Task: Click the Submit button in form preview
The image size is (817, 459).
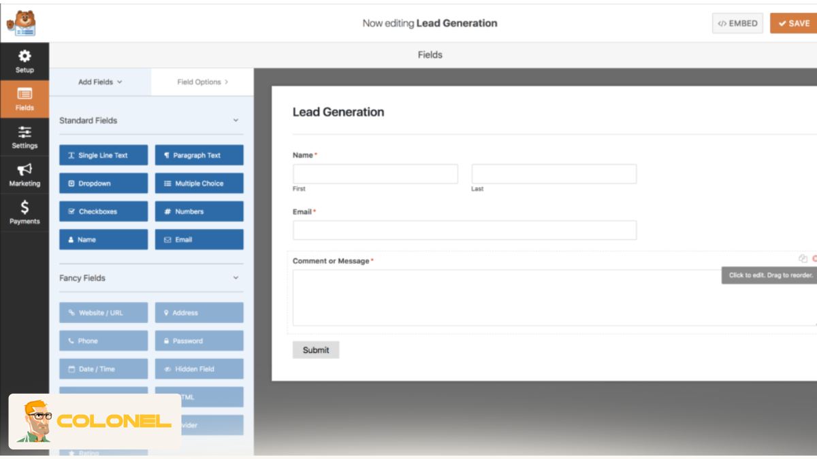Action: [x=315, y=350]
